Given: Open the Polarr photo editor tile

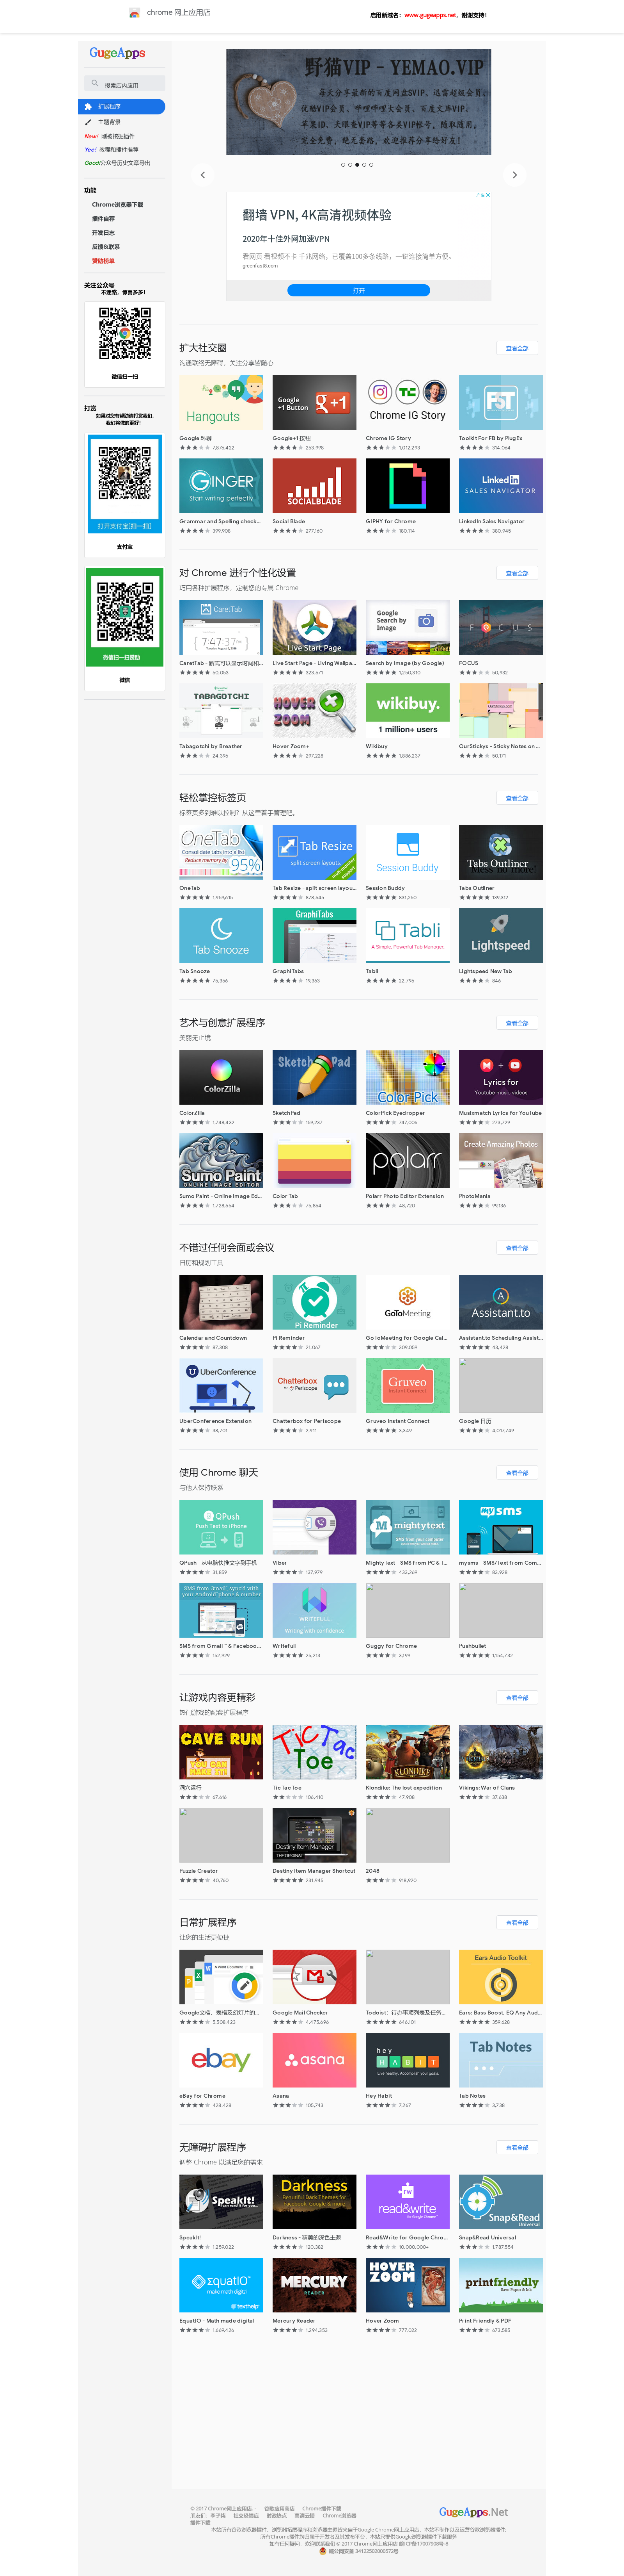Looking at the screenshot, I should tap(407, 1160).
